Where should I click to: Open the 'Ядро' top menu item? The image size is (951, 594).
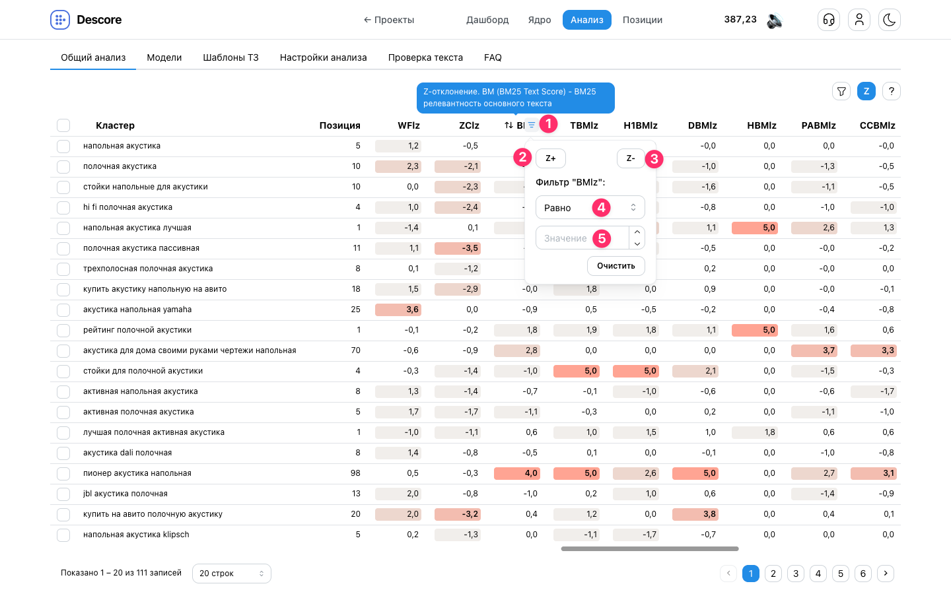[x=540, y=20]
